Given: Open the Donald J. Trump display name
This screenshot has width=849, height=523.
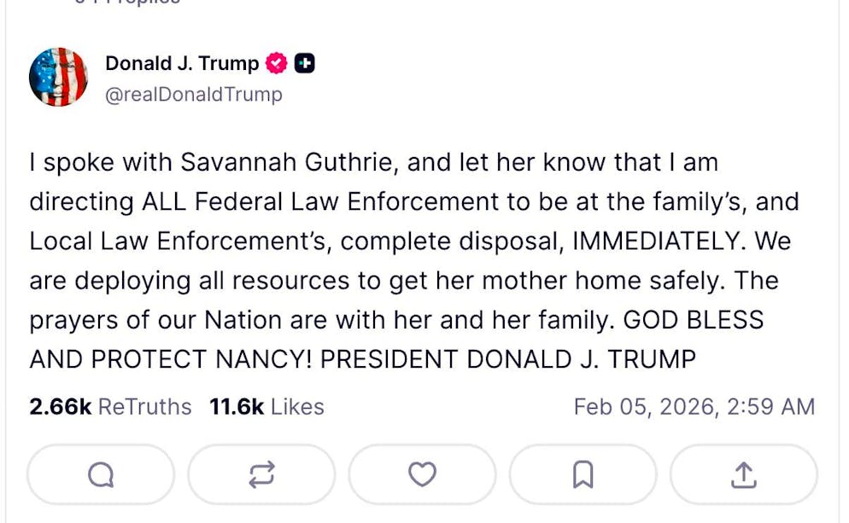Looking at the screenshot, I should [x=182, y=63].
